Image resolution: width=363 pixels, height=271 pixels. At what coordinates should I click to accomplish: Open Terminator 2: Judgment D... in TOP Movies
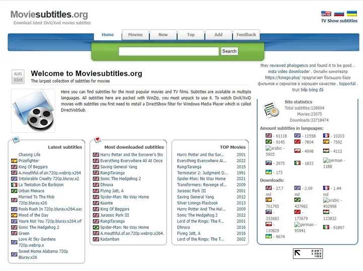(202, 173)
